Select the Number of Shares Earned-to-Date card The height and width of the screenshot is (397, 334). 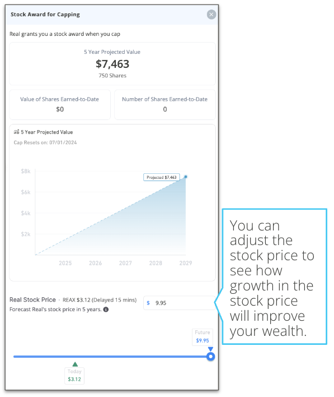pos(165,104)
